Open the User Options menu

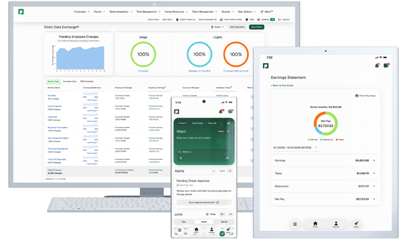tap(247, 12)
